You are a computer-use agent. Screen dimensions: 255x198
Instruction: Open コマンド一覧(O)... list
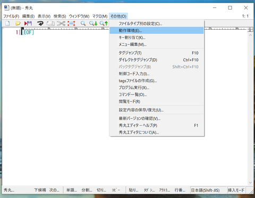tap(157, 94)
